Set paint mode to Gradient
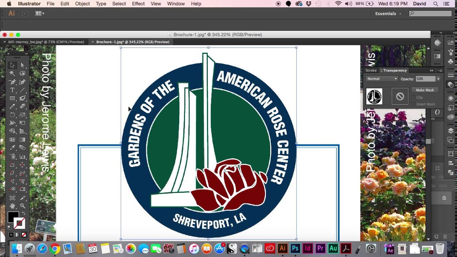457x257 pixels. (17, 235)
